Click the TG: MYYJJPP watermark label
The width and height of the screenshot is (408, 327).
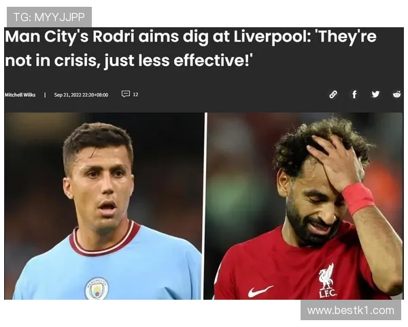coord(49,17)
